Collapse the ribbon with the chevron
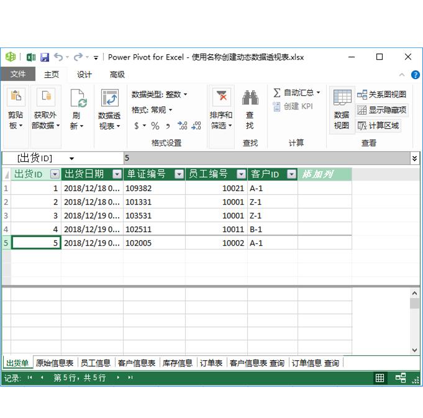Image resolution: width=423 pixels, height=418 pixels. 402,75
